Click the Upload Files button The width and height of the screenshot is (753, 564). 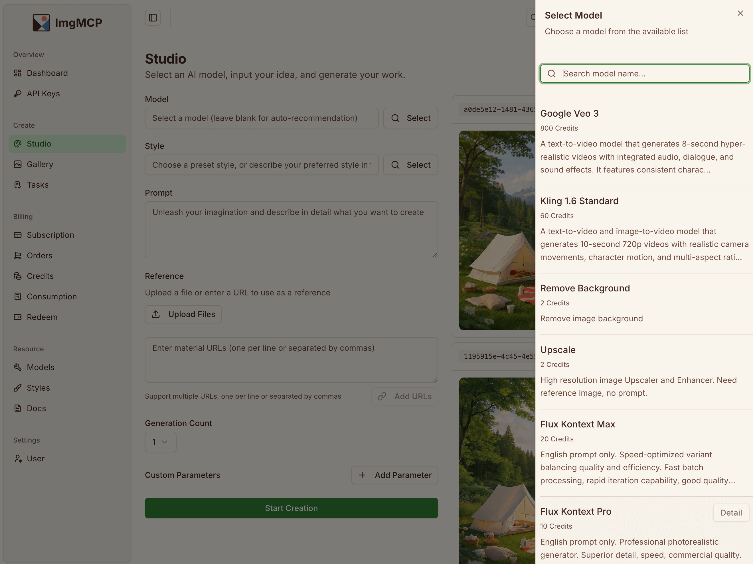click(x=183, y=314)
